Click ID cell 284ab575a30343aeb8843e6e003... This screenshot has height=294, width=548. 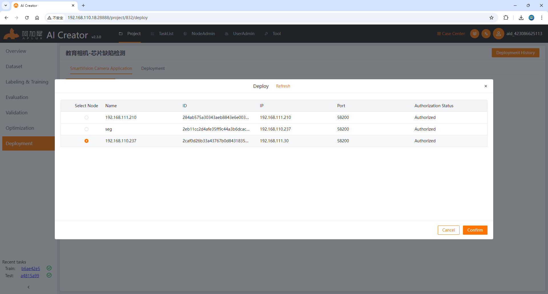click(216, 117)
